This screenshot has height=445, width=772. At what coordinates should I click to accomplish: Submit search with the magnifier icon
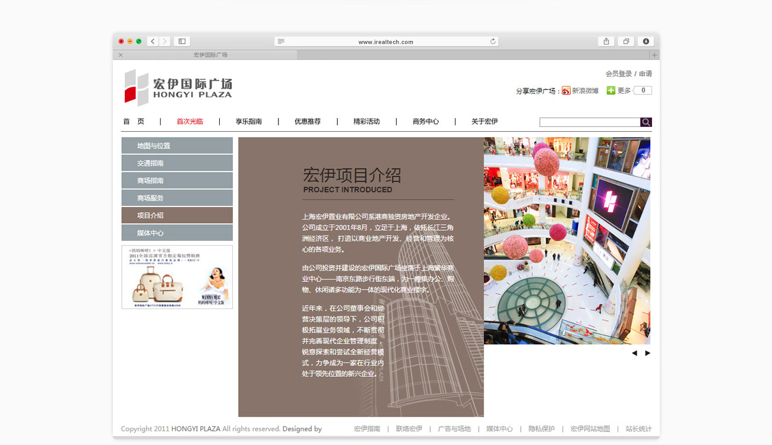646,122
